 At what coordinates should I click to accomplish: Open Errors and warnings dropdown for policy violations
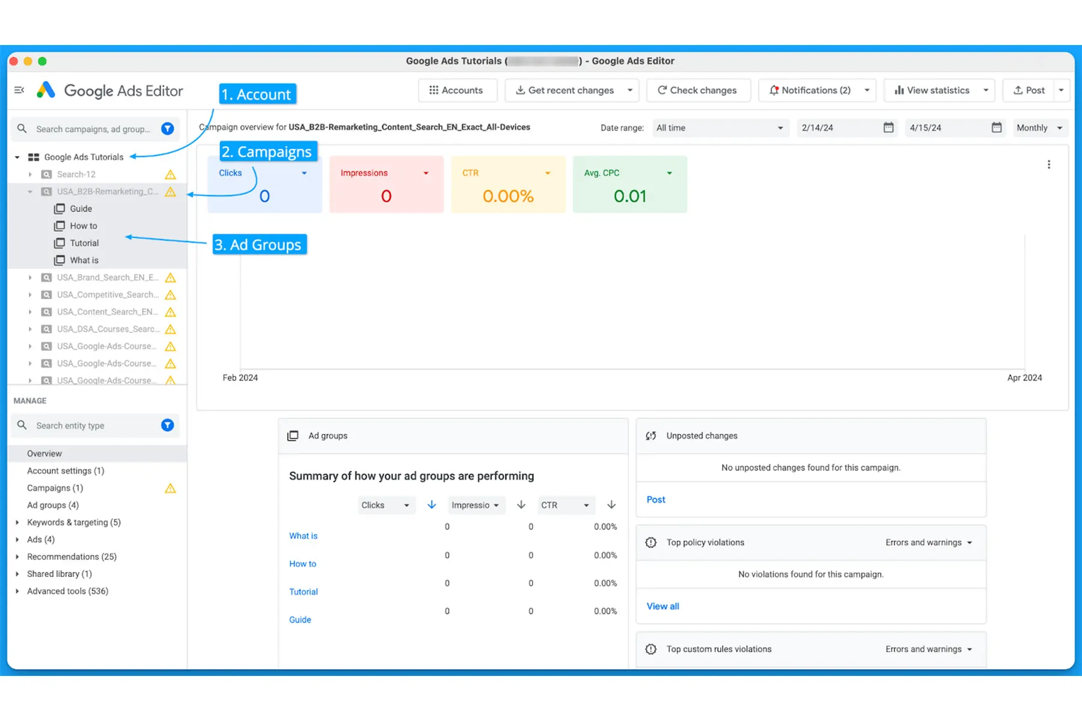(x=929, y=543)
